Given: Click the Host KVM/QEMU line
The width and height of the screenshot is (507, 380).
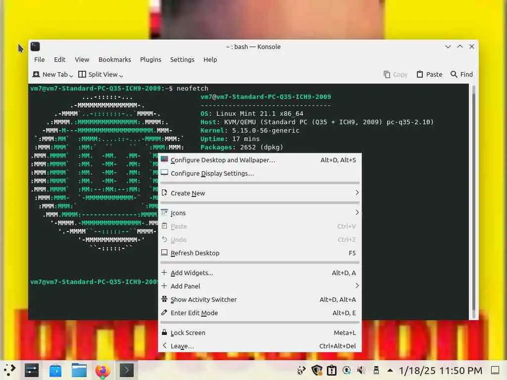Looking at the screenshot, I should [x=317, y=122].
